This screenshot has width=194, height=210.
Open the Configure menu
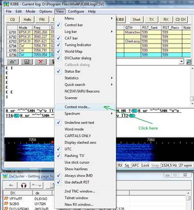point(76,11)
